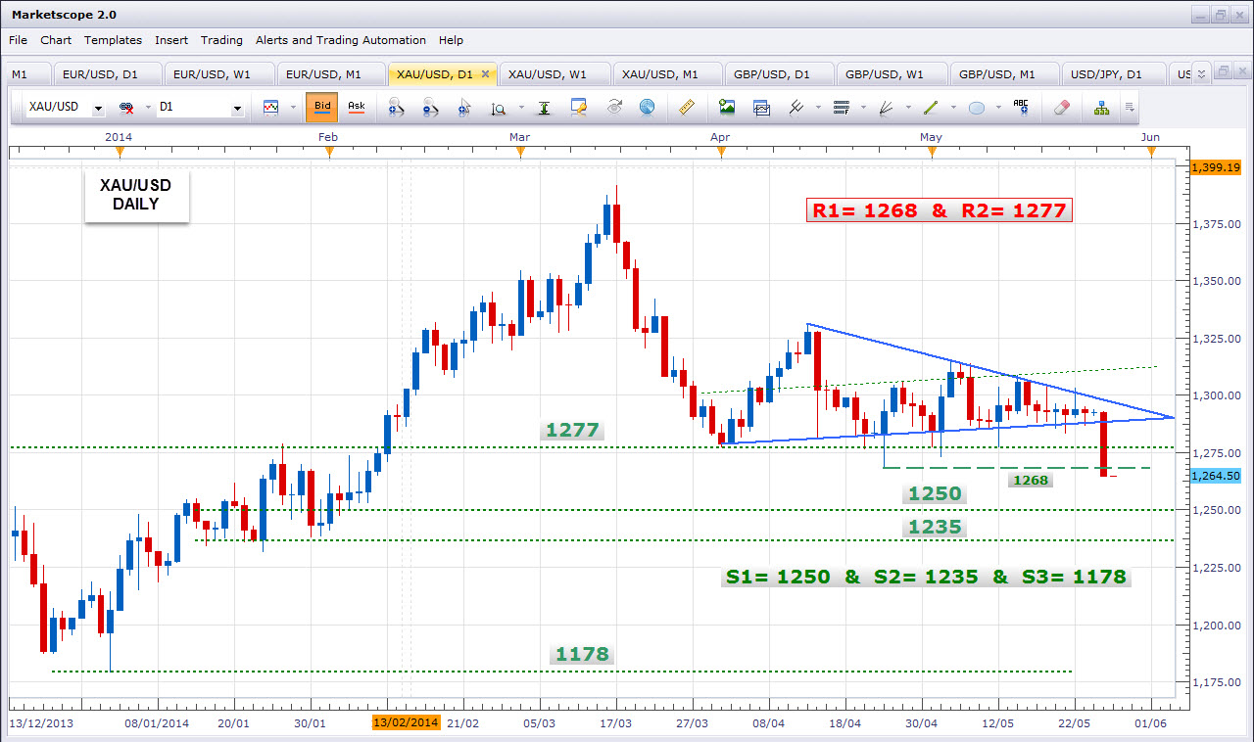The height and width of the screenshot is (742, 1254).
Task: Switch to the USD/JPY, D1 tab
Action: pos(1115,74)
